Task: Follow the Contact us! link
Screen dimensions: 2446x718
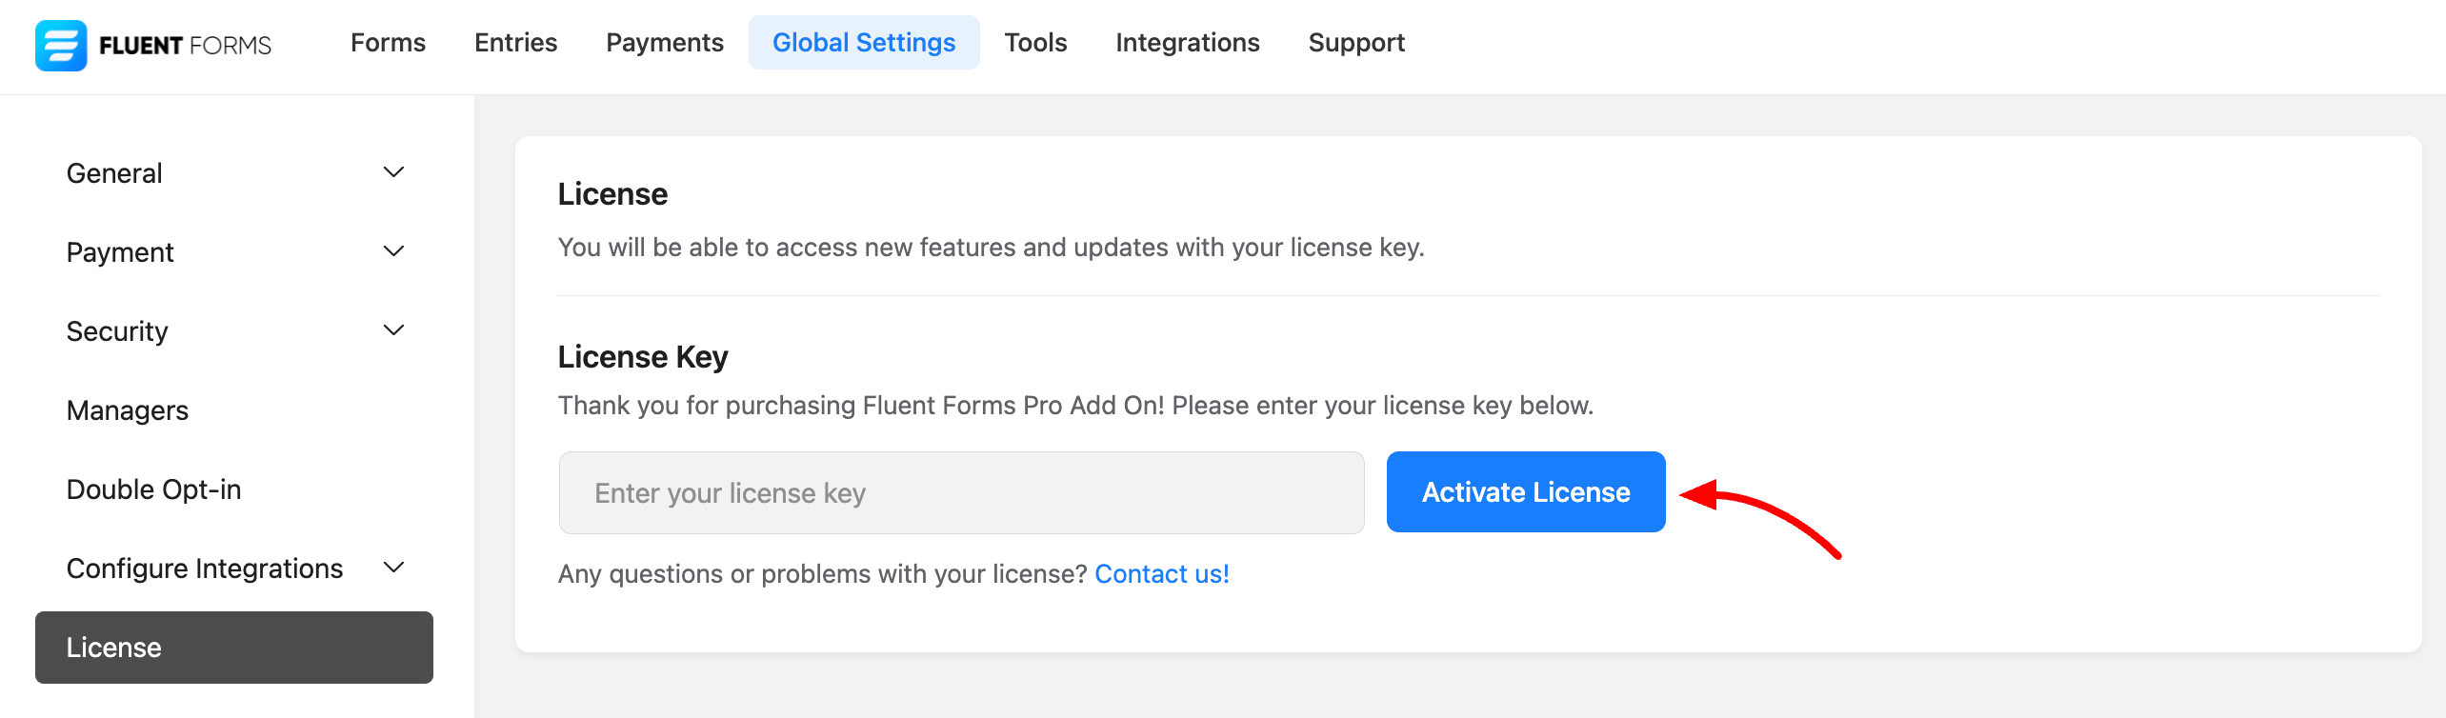Action: (1161, 574)
